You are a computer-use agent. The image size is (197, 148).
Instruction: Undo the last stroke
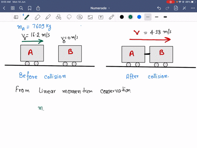click(x=159, y=8)
